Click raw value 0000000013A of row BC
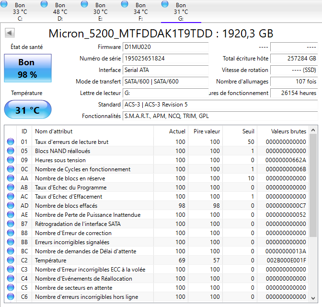The width and height of the screenshot is (322, 307). coord(286,251)
